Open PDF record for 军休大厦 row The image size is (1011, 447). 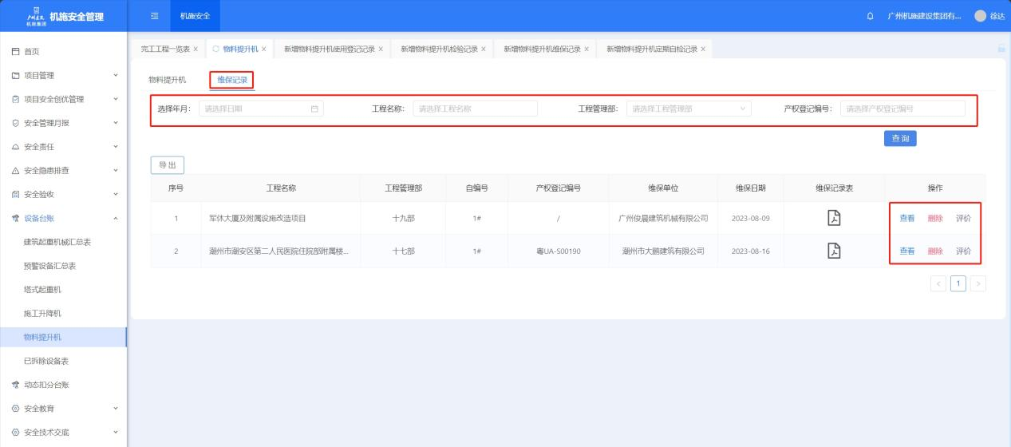coord(834,218)
